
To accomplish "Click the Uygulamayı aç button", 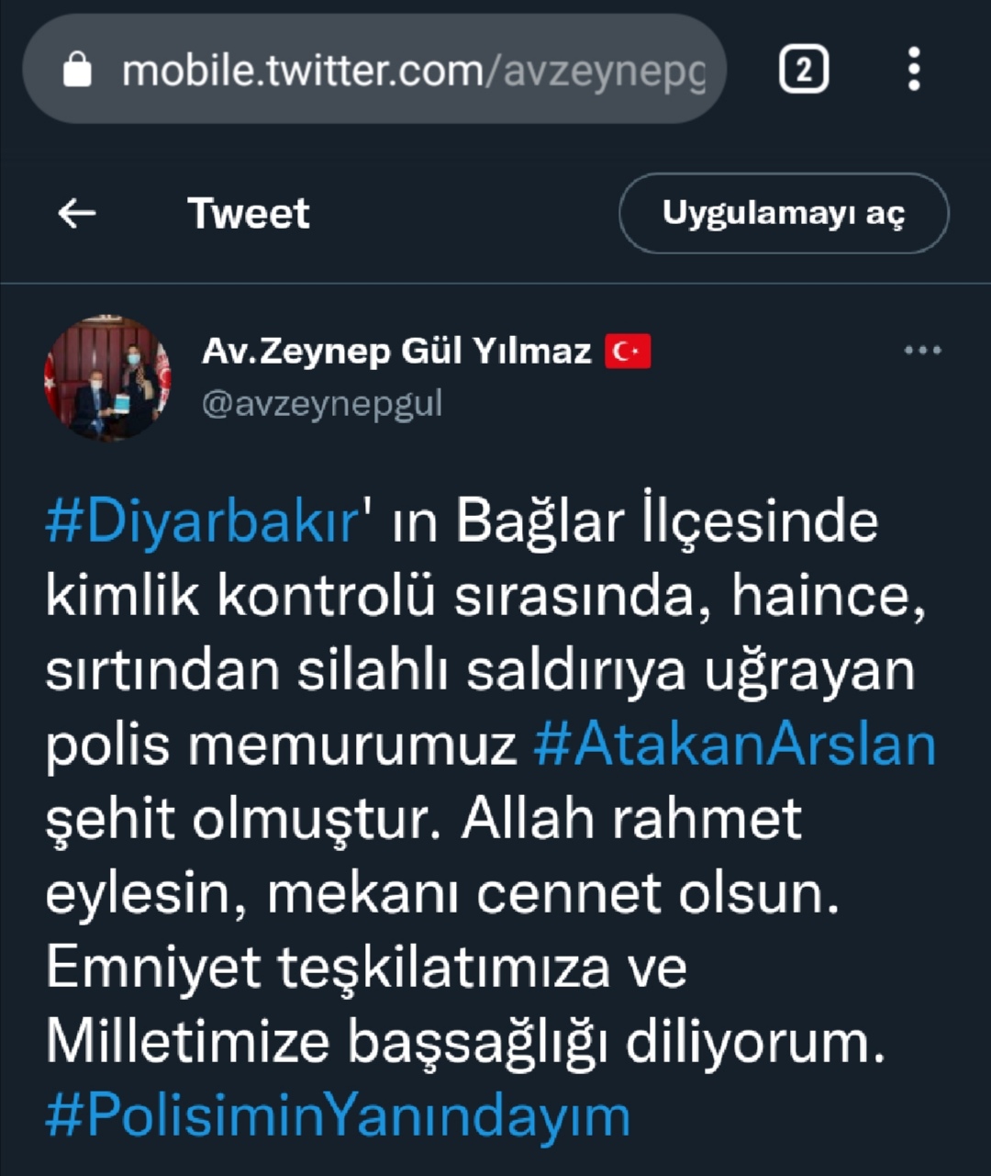I will click(784, 213).
